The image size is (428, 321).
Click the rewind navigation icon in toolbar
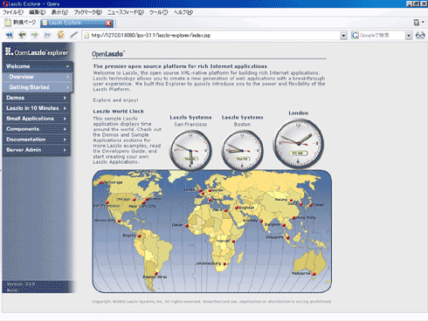pos(10,35)
